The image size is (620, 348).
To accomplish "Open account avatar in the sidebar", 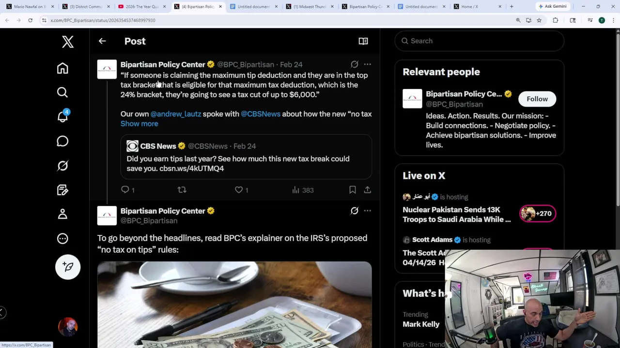I will pyautogui.click(x=68, y=327).
